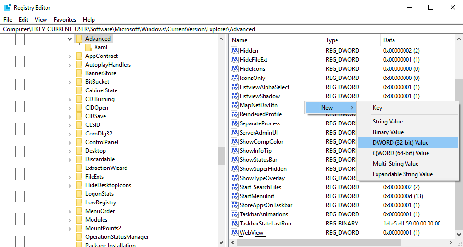The image size is (463, 247).
Task: Click the TaskbarAnimations value icon
Action: [x=235, y=214]
